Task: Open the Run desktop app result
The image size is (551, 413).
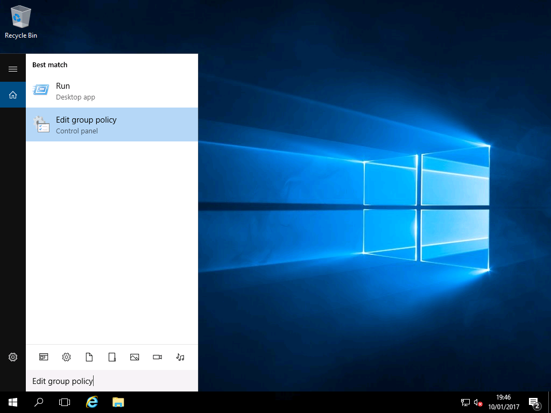Action: (x=112, y=91)
